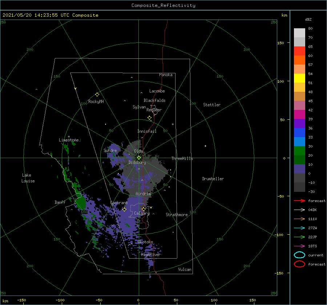Image resolution: width=327 pixels, height=305 pixels.
Task: Click the Sundre town label
Action: [110, 150]
